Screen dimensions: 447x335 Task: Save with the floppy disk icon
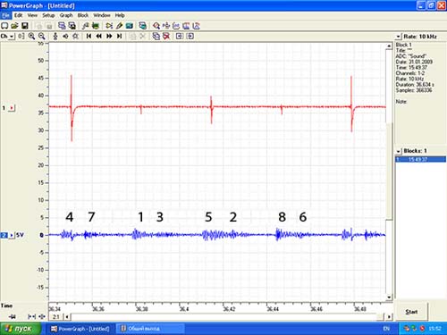pyautogui.click(x=25, y=26)
